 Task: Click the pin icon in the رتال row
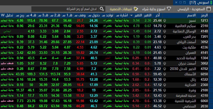click(x=165, y=80)
